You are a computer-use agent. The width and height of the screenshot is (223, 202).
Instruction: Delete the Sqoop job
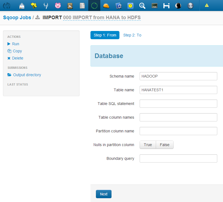[18, 58]
